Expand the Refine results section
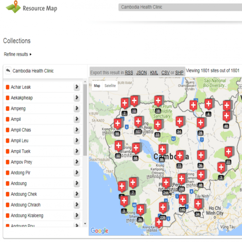 pyautogui.click(x=18, y=54)
